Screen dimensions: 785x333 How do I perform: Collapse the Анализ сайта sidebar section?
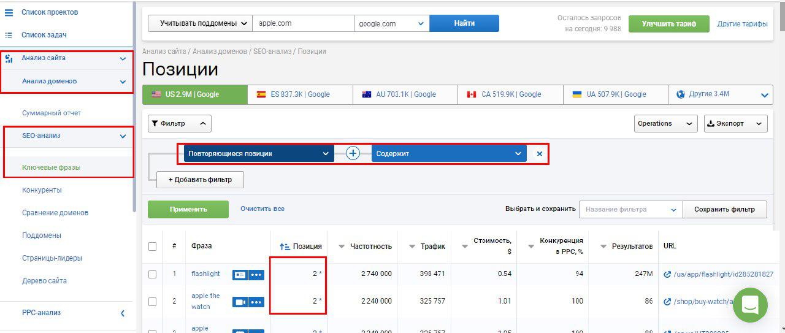click(x=123, y=59)
